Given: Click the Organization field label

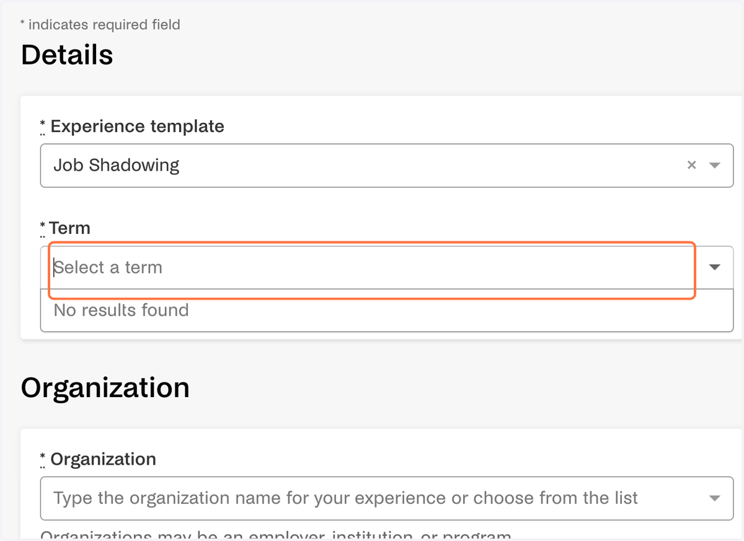Looking at the screenshot, I should (99, 459).
